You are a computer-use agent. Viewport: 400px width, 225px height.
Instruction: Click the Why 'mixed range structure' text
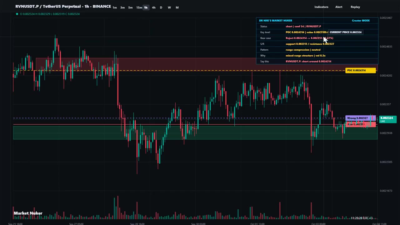point(305,56)
